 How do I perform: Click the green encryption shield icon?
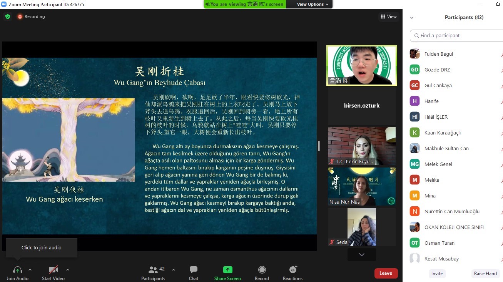(x=8, y=17)
